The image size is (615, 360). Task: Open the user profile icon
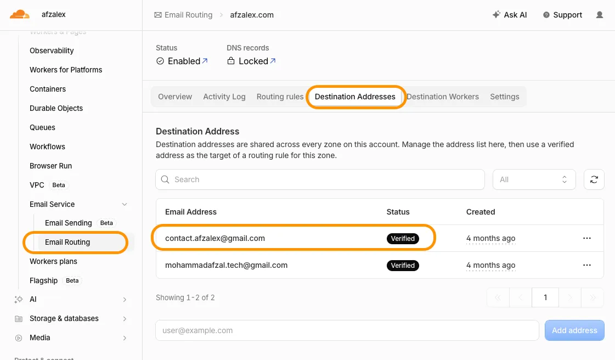tap(599, 15)
